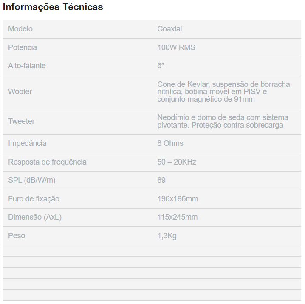Click the 50 – 20KHz value
Screen dimensions: 305x304
click(x=177, y=162)
